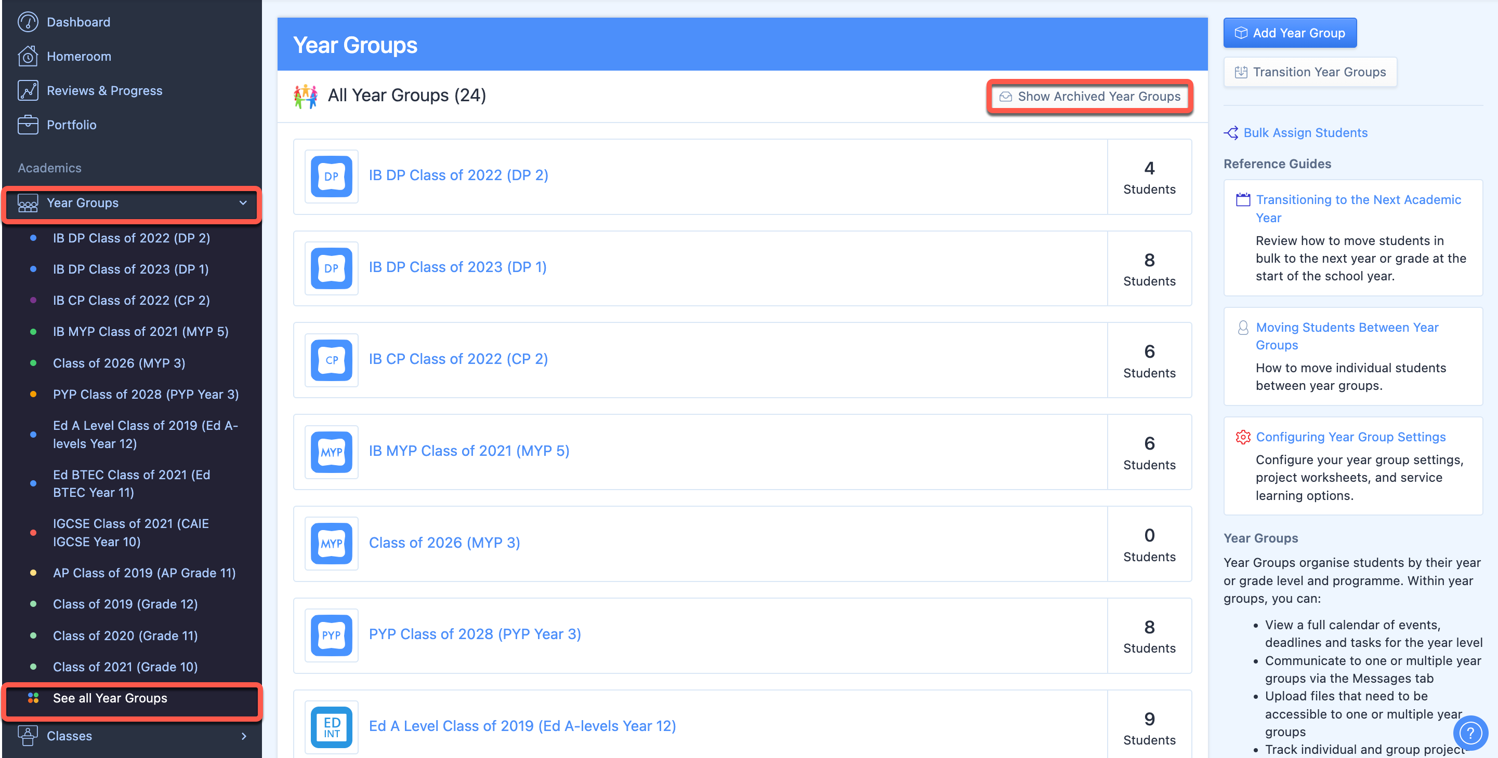
Task: Click the DP icon for IB DP Class of 2023
Action: coord(332,268)
